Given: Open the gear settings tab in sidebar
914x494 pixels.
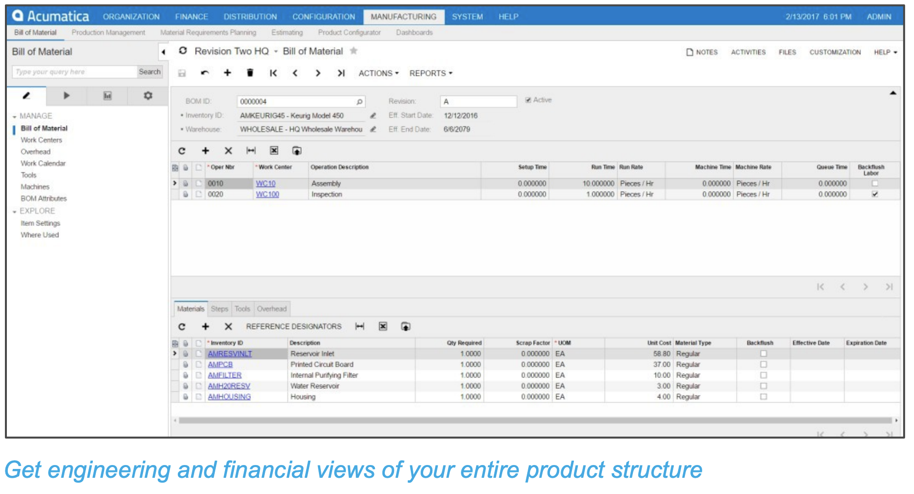Looking at the screenshot, I should [148, 96].
